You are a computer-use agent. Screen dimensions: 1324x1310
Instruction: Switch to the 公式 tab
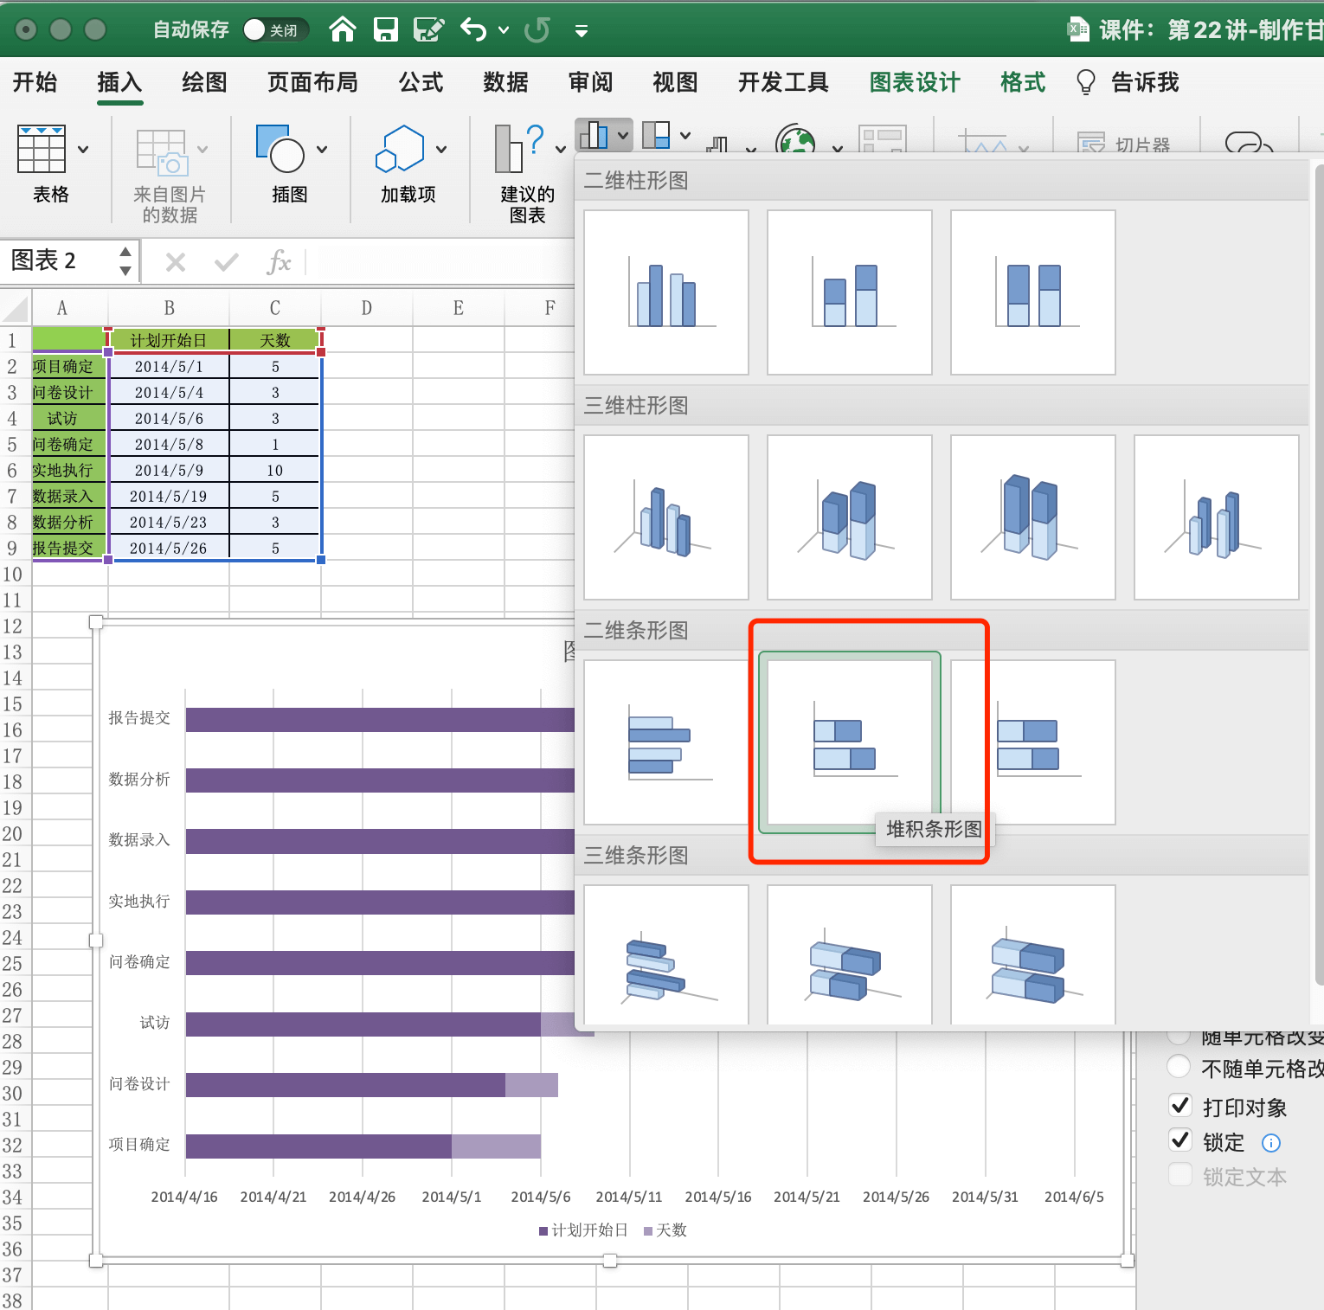[x=421, y=82]
